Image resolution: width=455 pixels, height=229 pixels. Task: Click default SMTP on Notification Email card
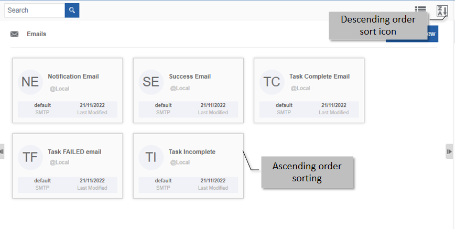tap(42, 109)
